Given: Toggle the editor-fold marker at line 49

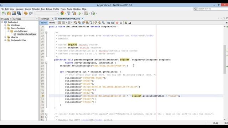Looking at the screenshot, I should pos(46,114).
